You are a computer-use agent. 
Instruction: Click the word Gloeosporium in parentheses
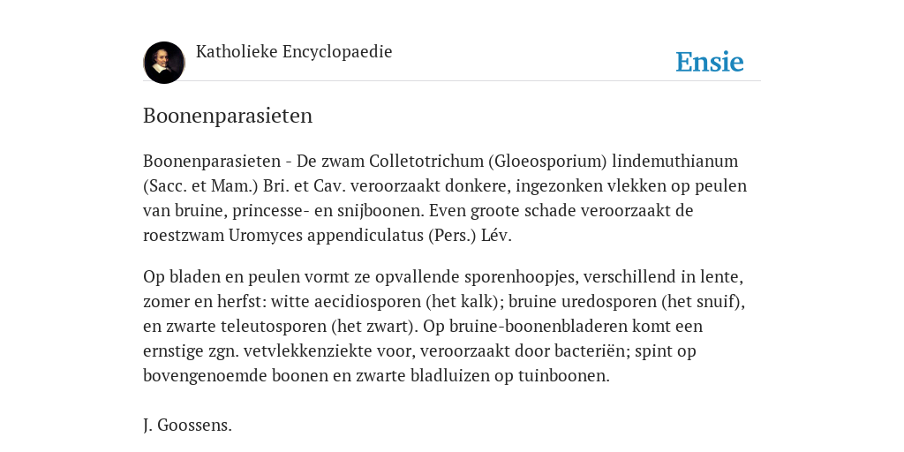tap(547, 161)
